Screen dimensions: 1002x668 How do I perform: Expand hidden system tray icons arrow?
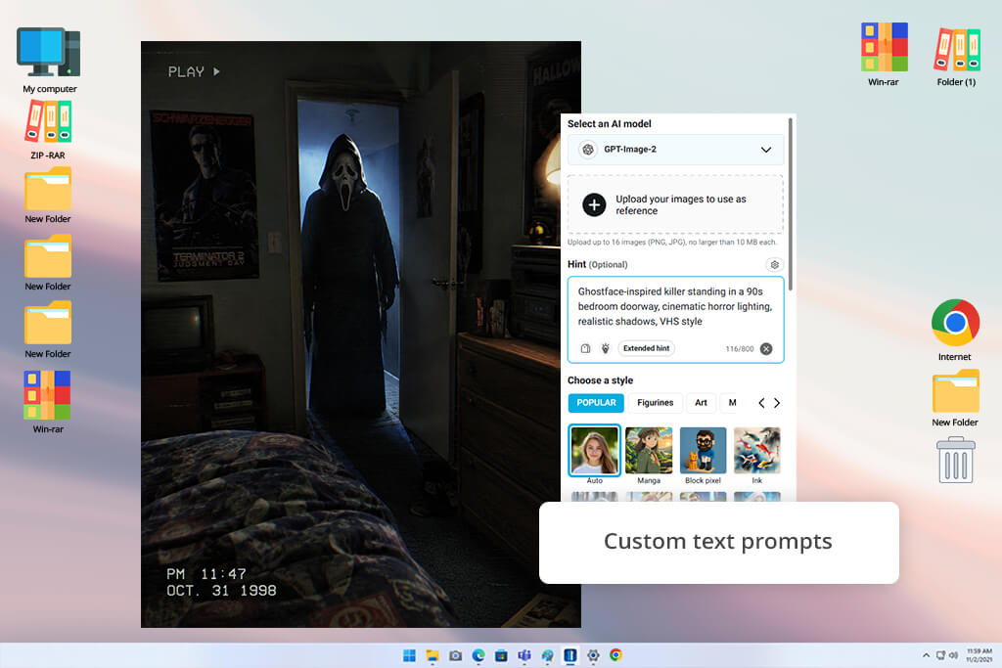926,655
